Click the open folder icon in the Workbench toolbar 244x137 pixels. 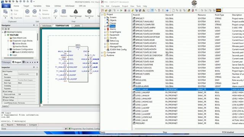tap(106, 10)
